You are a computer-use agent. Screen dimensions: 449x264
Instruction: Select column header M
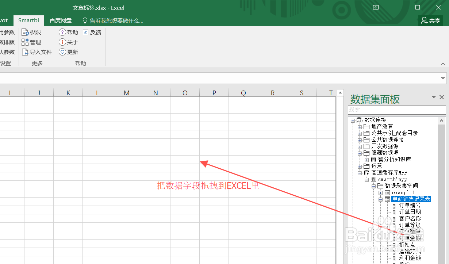coord(127,93)
